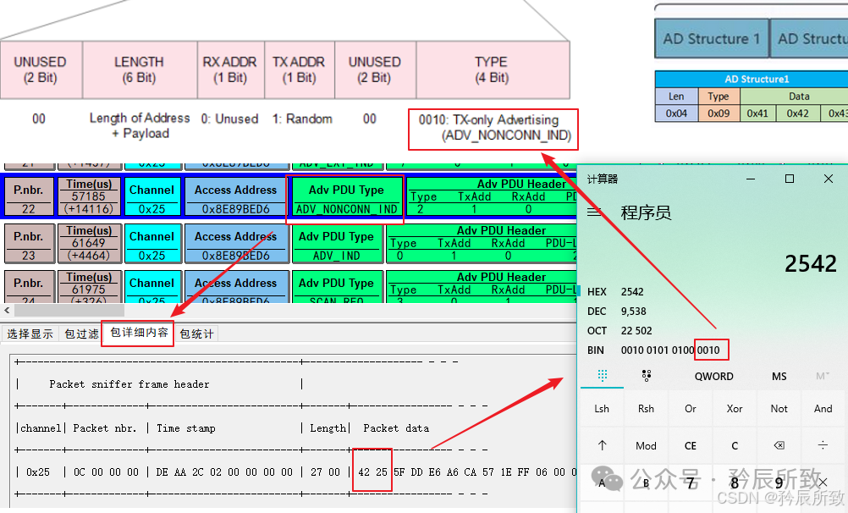Switch to the full keypad view icon
The height and width of the screenshot is (513, 848).
coord(603,375)
